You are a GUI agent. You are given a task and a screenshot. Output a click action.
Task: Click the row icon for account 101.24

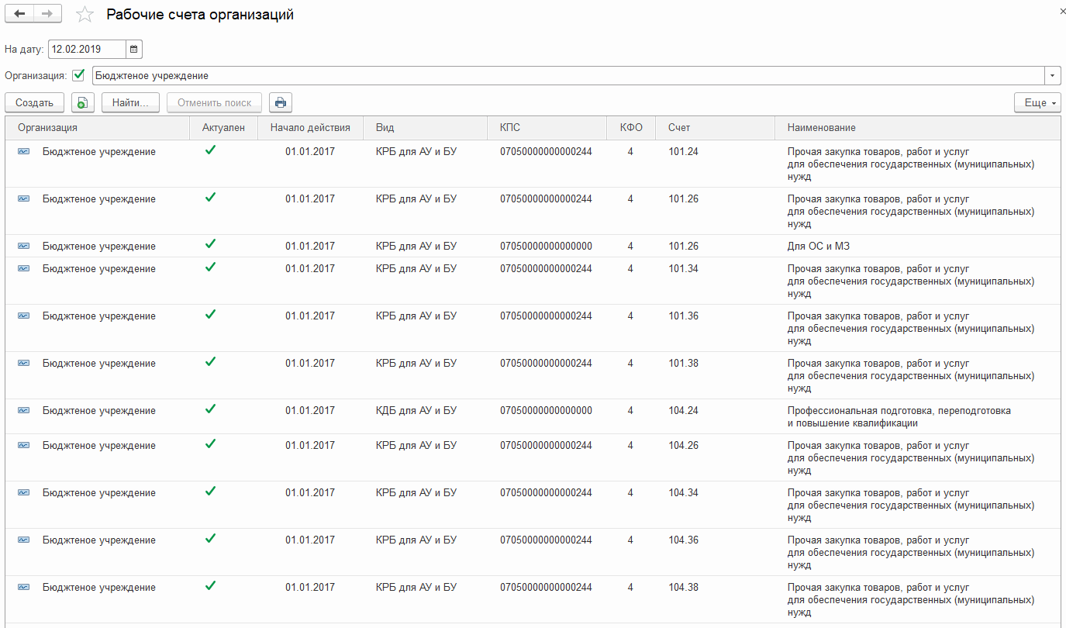coord(24,152)
